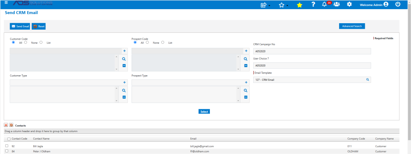The height and width of the screenshot is (154, 411).
Task: Click the Customer Code input field
Action: coord(65,51)
